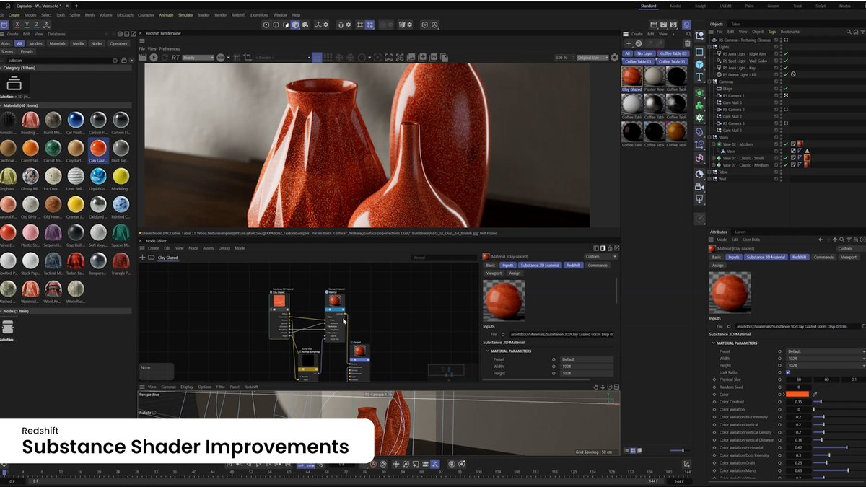The image size is (866, 487).
Task: Click the Y axis lock icon
Action: click(27, 25)
